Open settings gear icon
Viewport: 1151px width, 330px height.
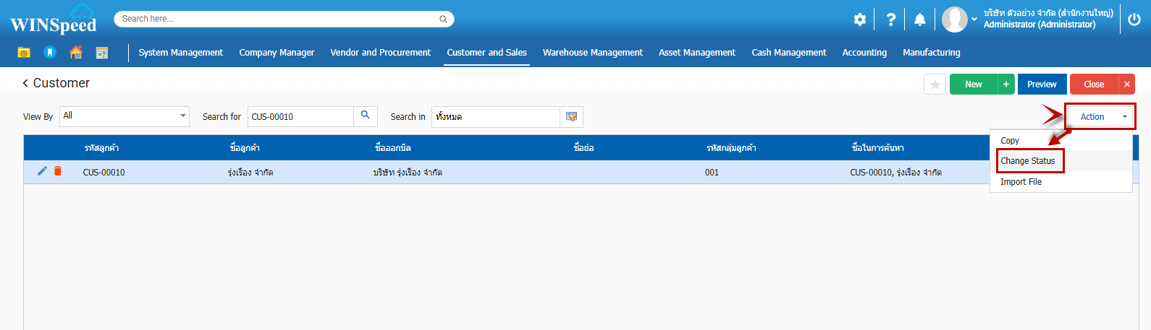point(859,19)
